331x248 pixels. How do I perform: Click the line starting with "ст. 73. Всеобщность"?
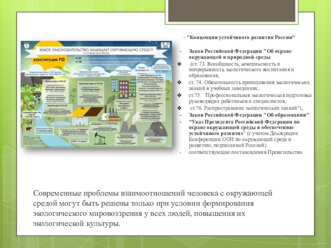[x=235, y=64]
